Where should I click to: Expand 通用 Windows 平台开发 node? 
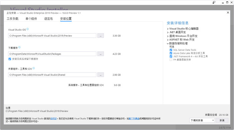(x=168, y=36)
